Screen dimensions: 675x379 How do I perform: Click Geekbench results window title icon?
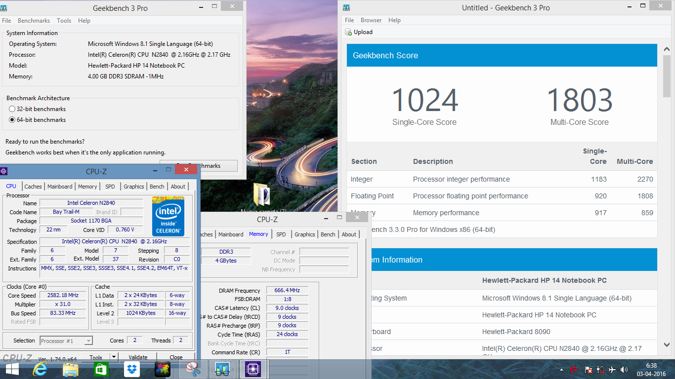(346, 8)
